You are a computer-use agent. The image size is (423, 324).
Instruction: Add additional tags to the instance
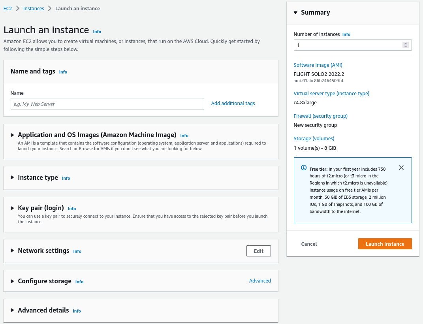coord(233,103)
